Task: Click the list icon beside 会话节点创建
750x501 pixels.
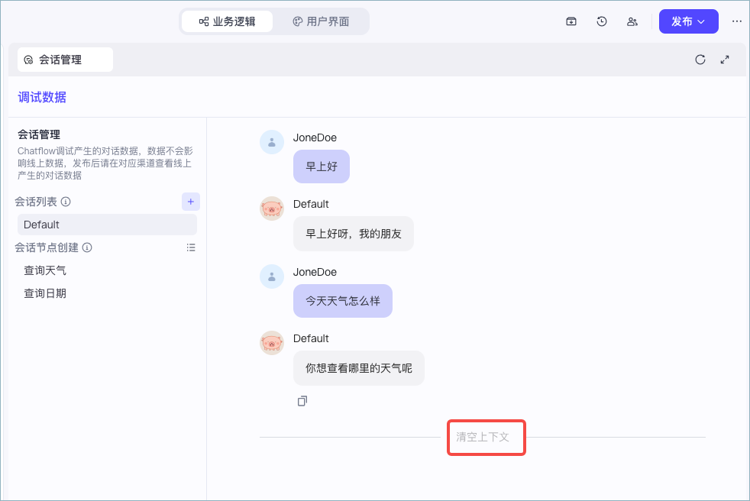Action: [191, 247]
